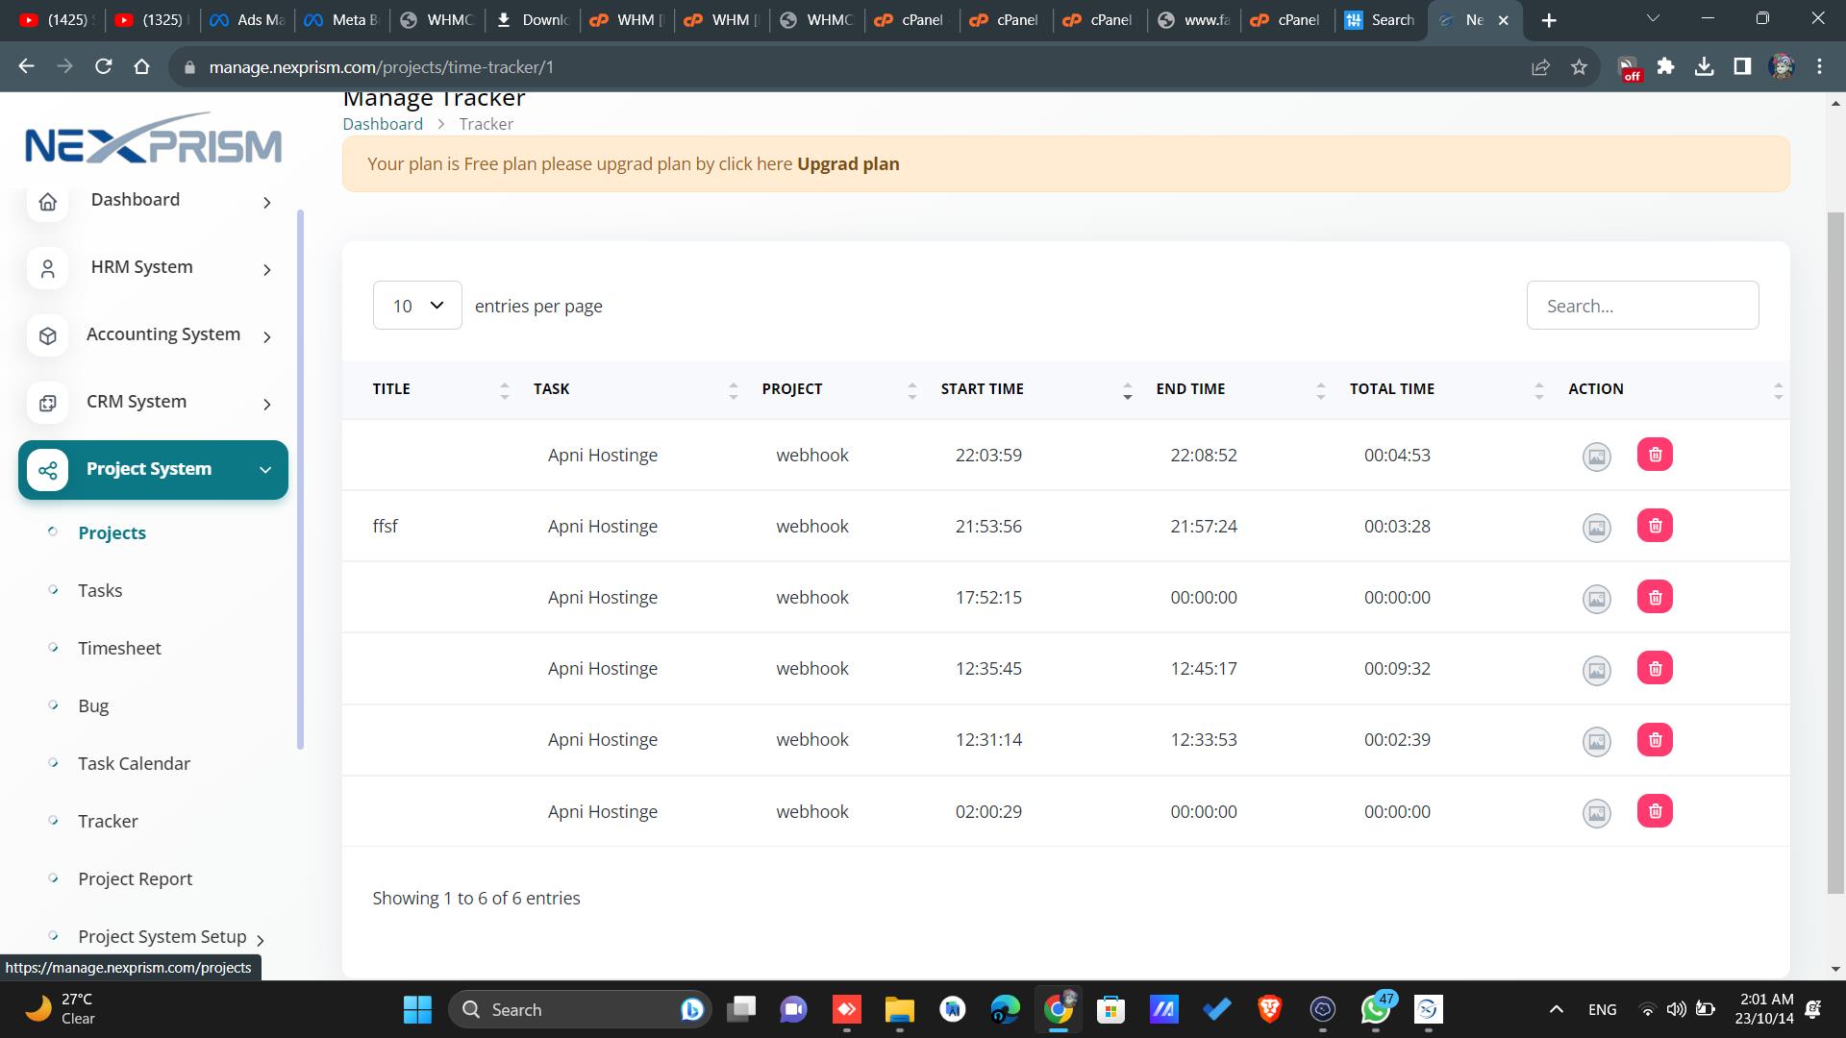
Task: Sort table by Task column header
Action: [551, 388]
